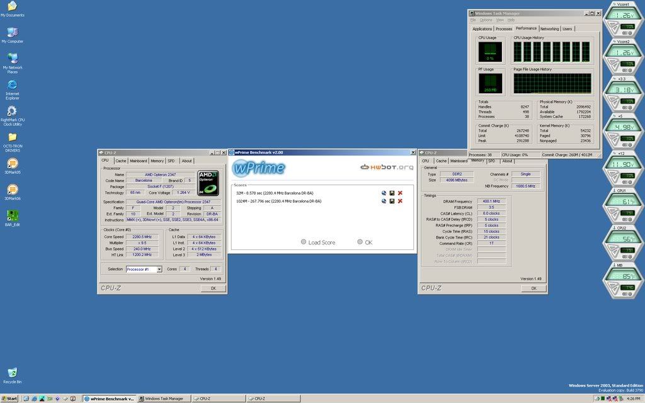
Task: Open Help menu in Task Manager
Action: (511, 20)
